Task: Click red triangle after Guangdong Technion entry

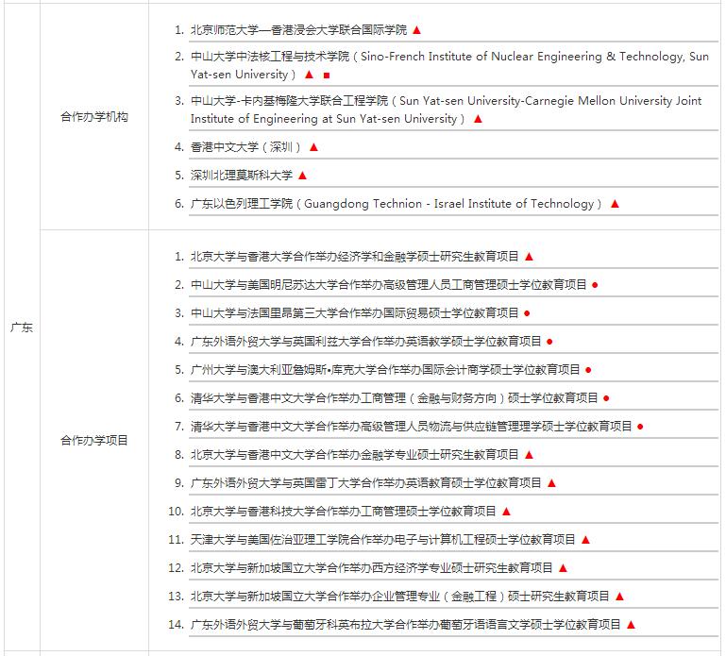Action: pos(615,204)
